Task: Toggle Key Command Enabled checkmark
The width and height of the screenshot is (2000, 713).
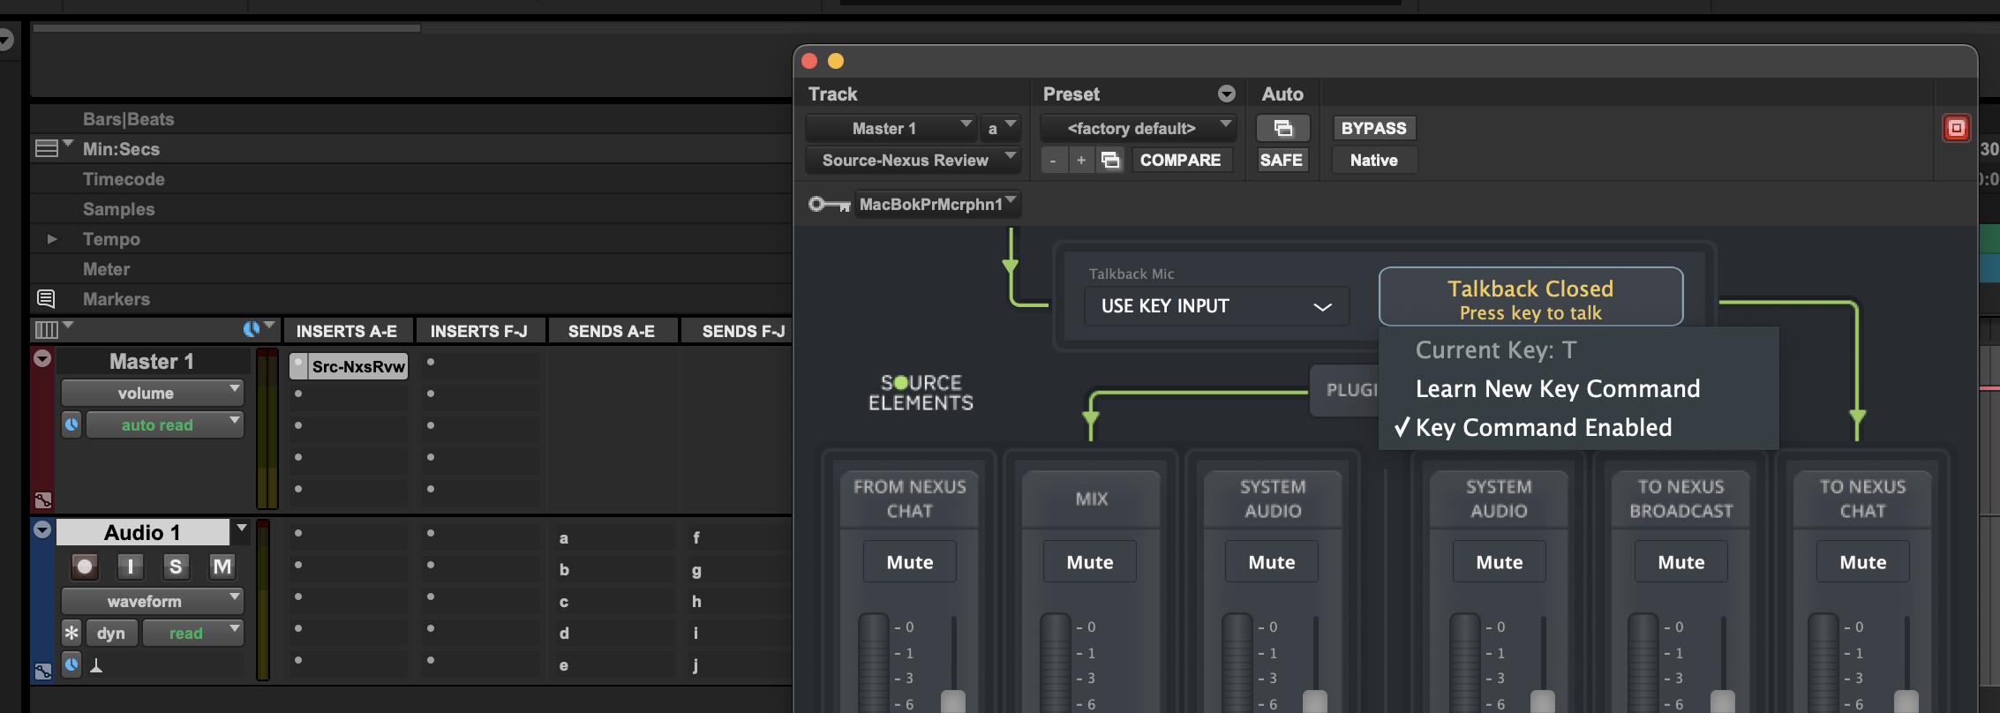Action: pos(1543,428)
